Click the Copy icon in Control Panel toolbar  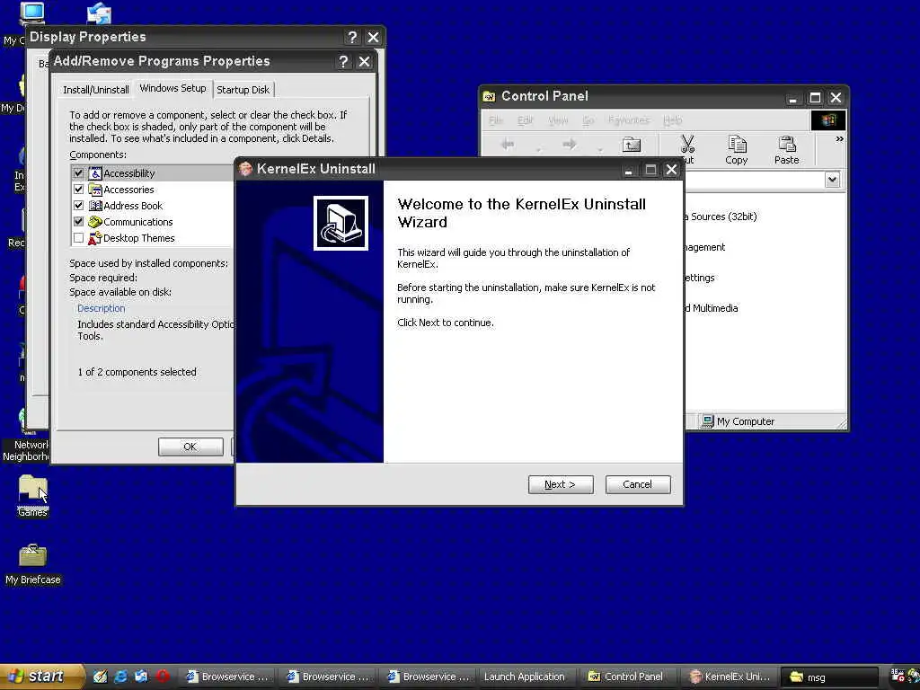pos(737,144)
